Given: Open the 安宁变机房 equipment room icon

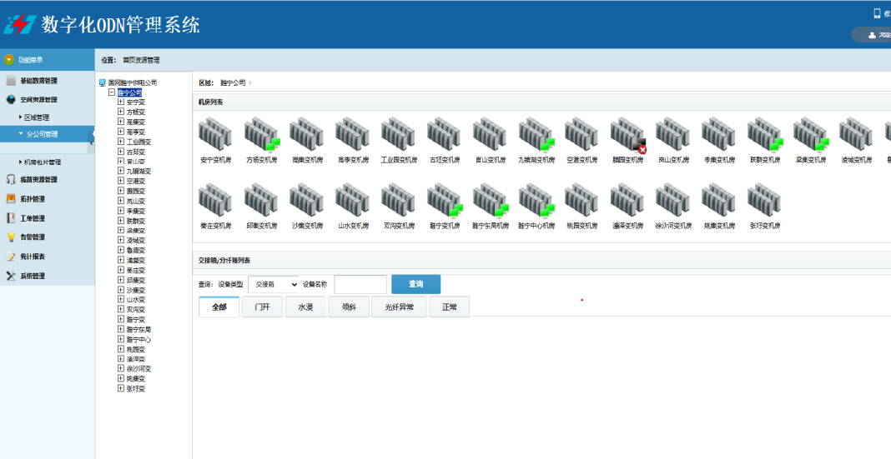Looking at the screenshot, I should pos(214,135).
